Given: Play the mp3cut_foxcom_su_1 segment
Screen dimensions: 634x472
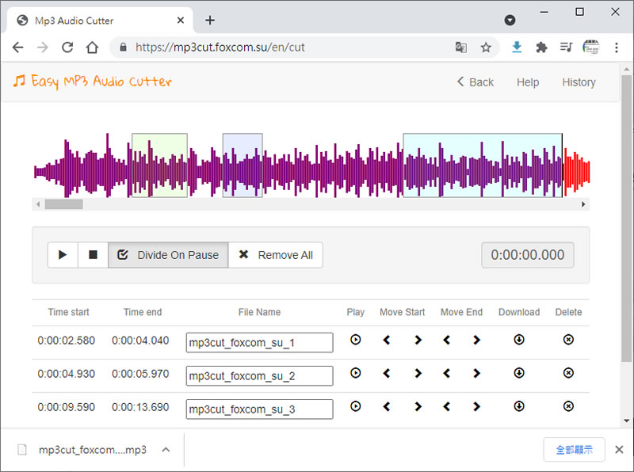Looking at the screenshot, I should (356, 340).
